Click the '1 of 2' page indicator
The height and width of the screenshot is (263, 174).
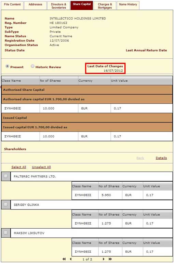(x=87, y=259)
